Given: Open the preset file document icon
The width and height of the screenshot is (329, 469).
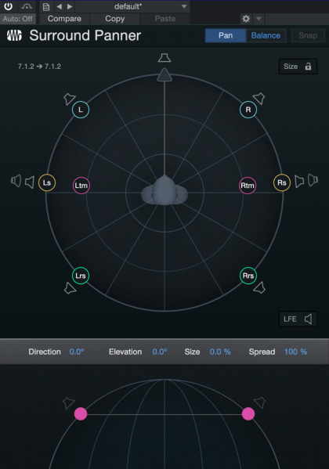Looking at the screenshot, I should [x=46, y=6].
